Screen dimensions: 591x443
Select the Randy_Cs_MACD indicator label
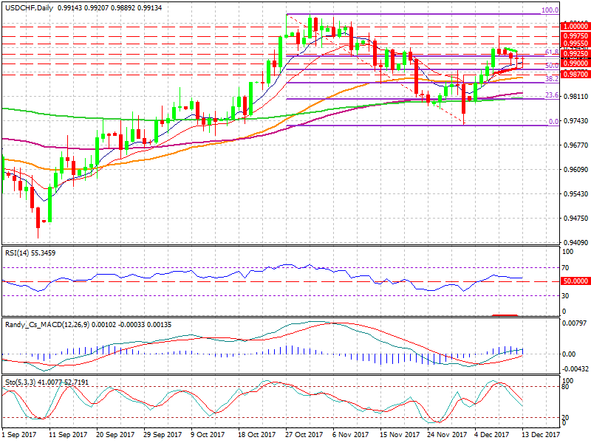[48, 324]
